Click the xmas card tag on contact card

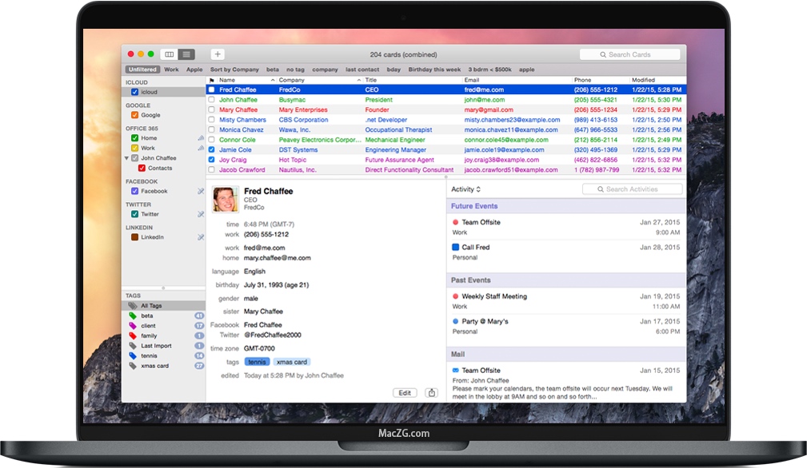click(x=291, y=362)
